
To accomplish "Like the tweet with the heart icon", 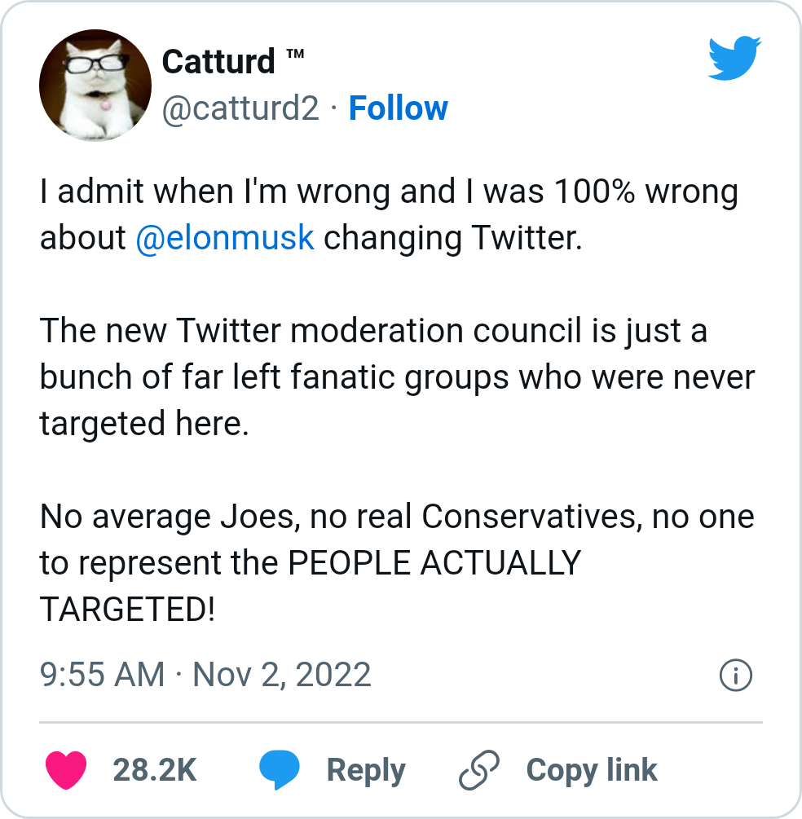I will pyautogui.click(x=64, y=770).
